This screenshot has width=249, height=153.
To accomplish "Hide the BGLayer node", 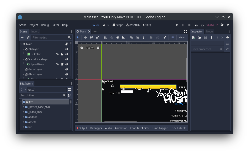I will [x=67, y=49].
